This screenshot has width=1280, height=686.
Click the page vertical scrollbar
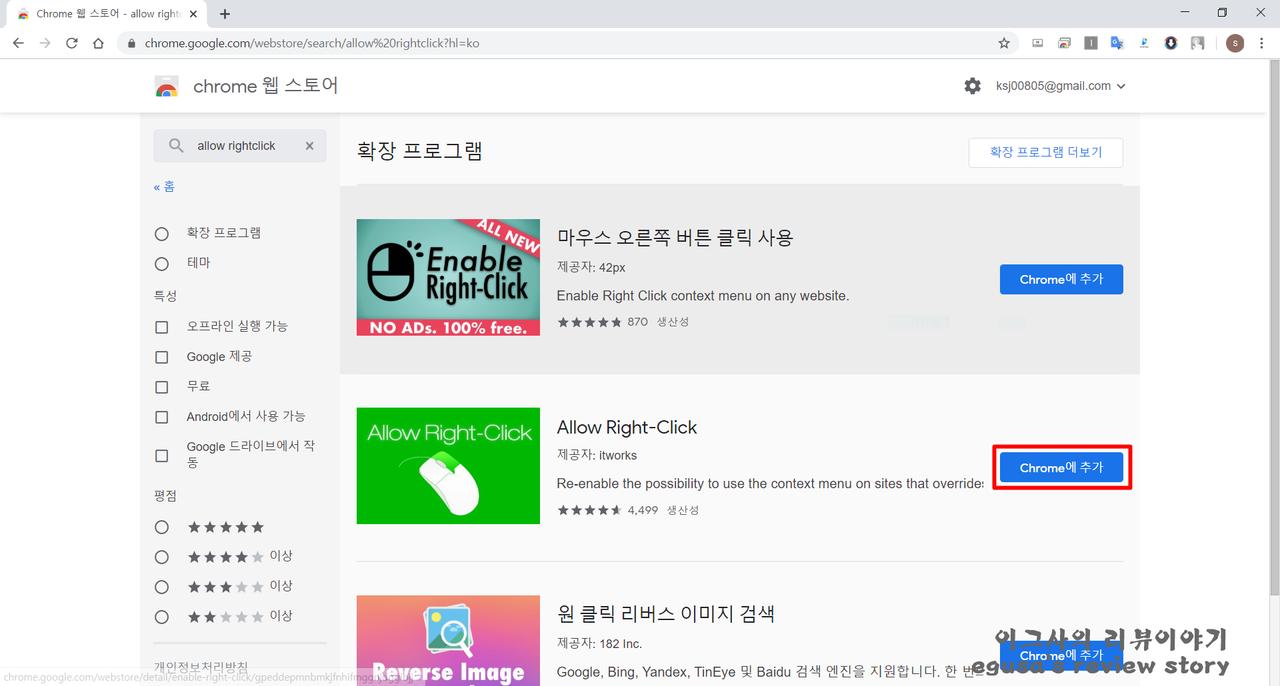[1274, 326]
